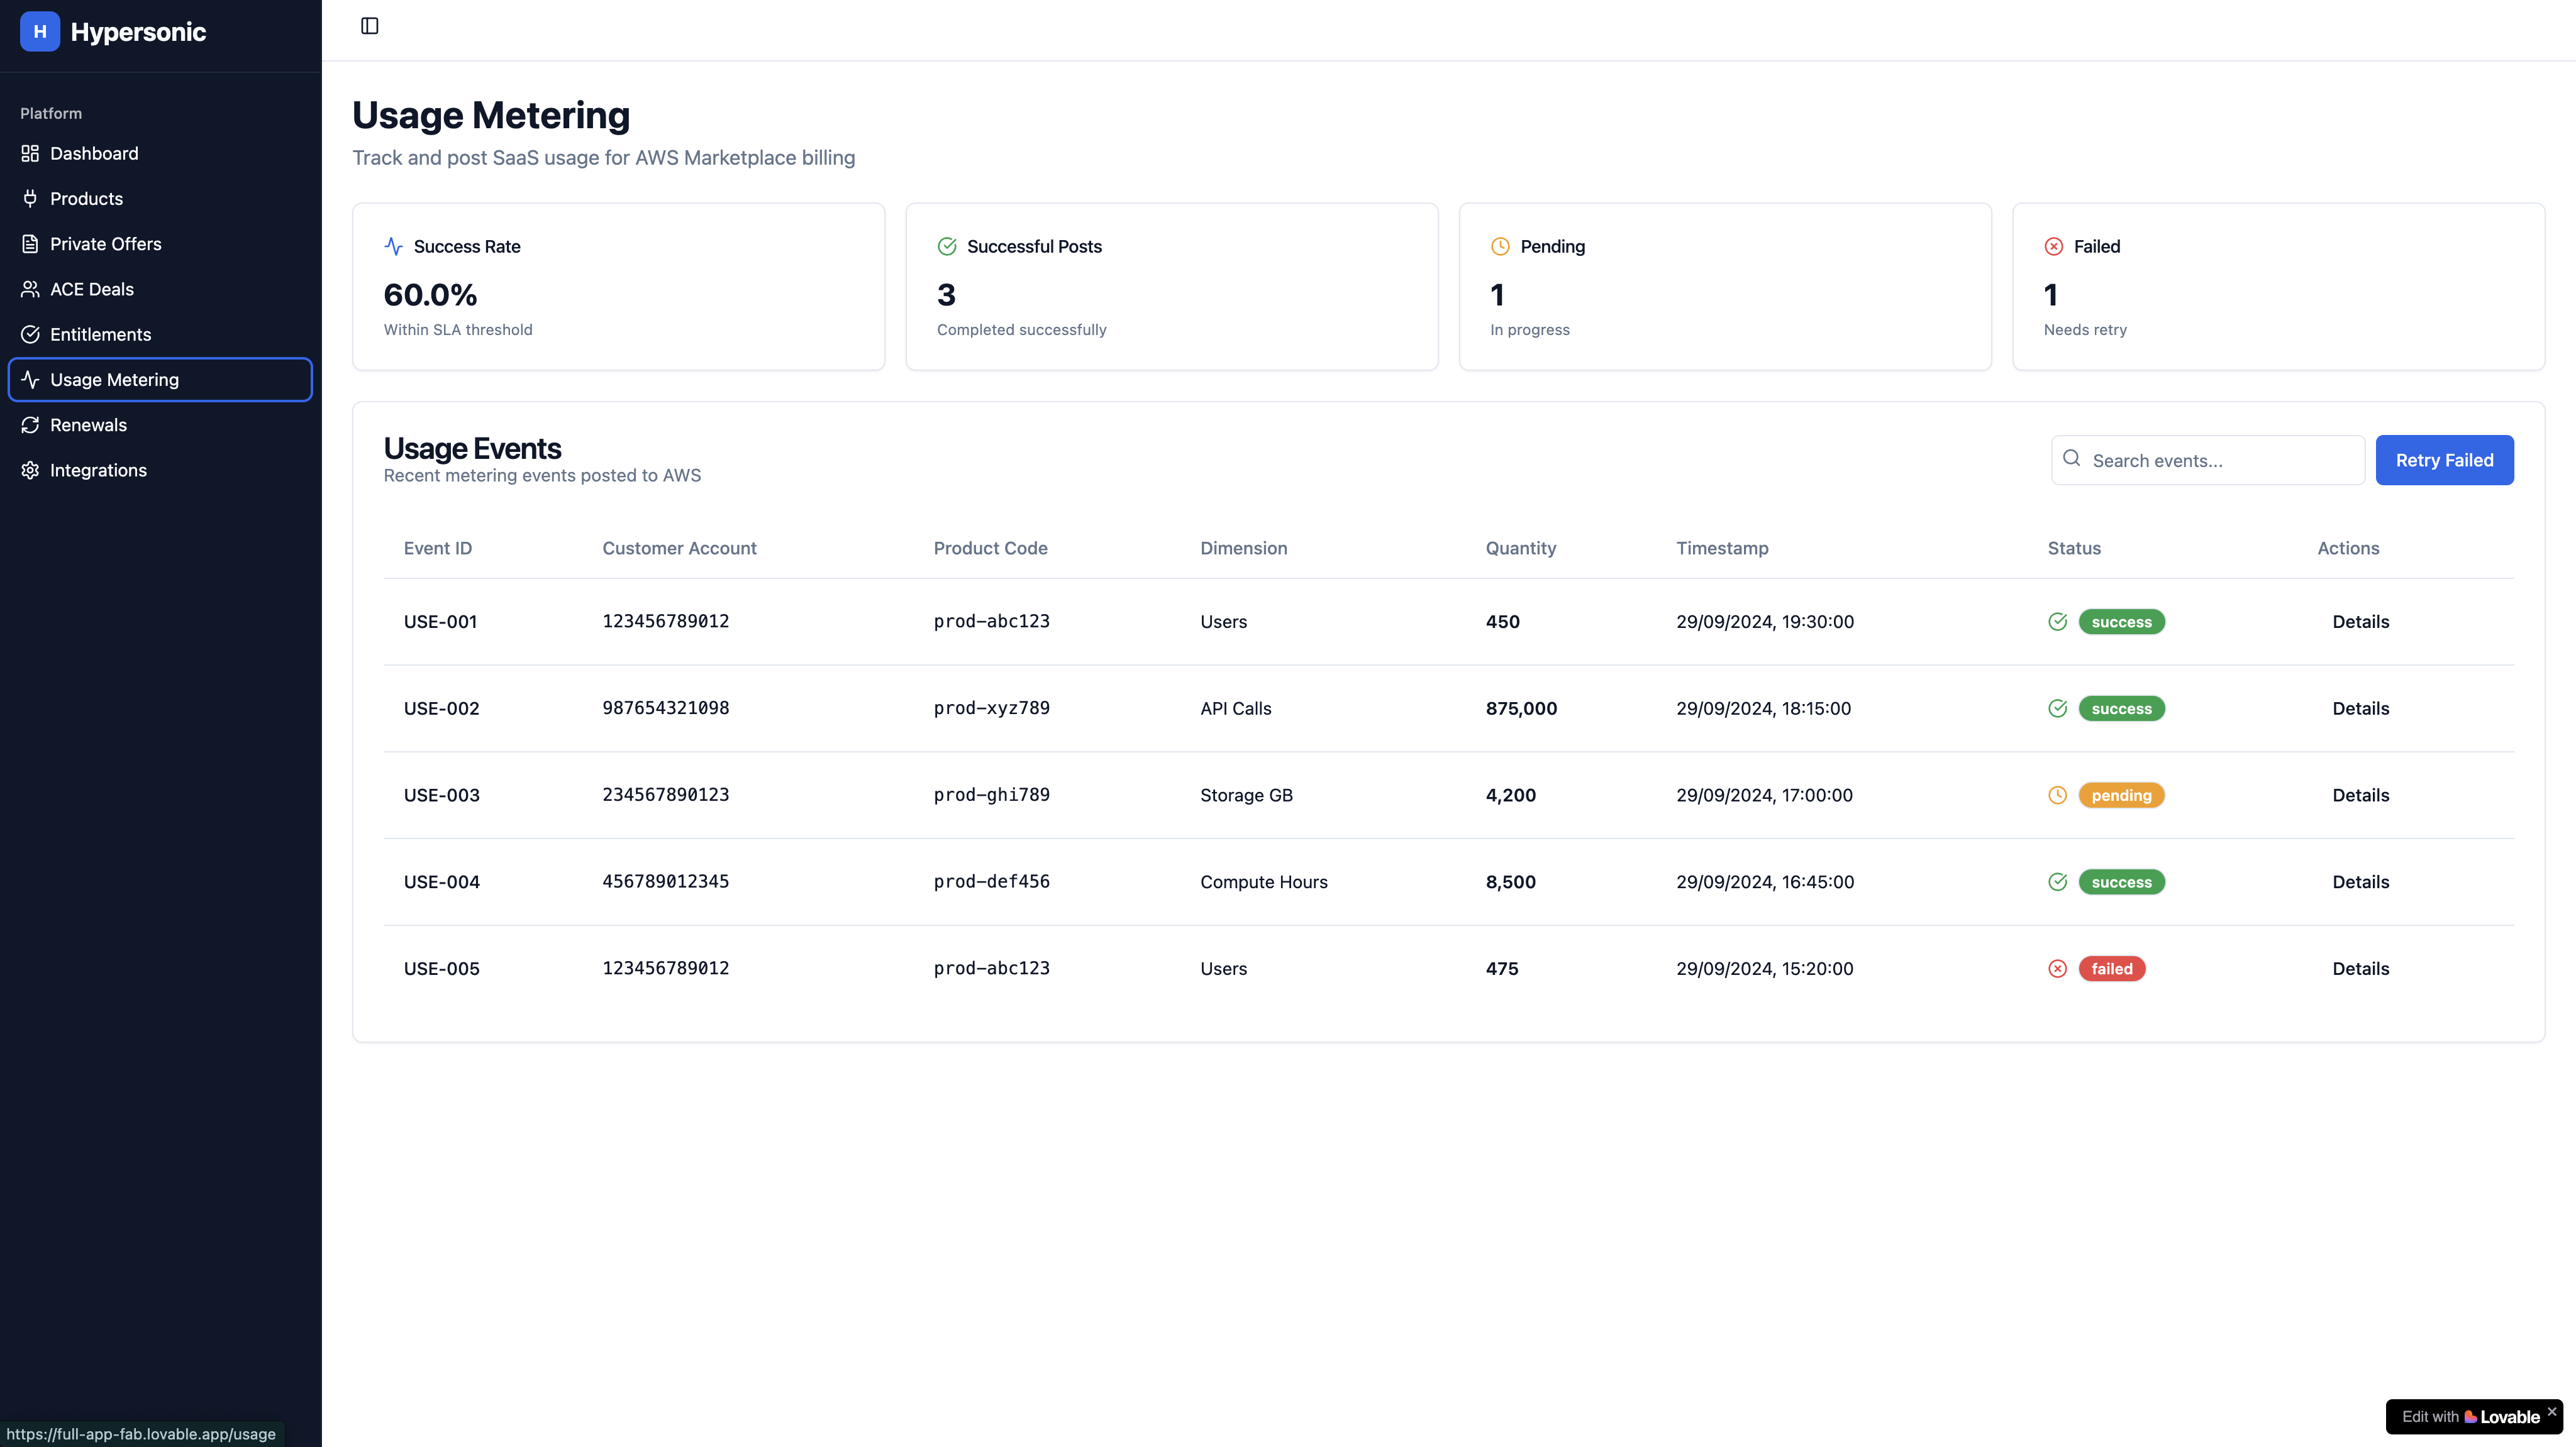Close the Edit with Lovable banner
Image resolution: width=2576 pixels, height=1447 pixels.
pos(2551,1411)
